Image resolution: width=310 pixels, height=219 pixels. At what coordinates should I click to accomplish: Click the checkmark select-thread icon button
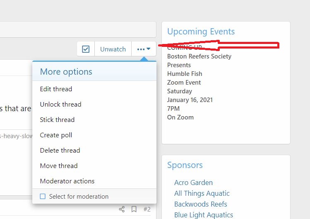(x=86, y=49)
